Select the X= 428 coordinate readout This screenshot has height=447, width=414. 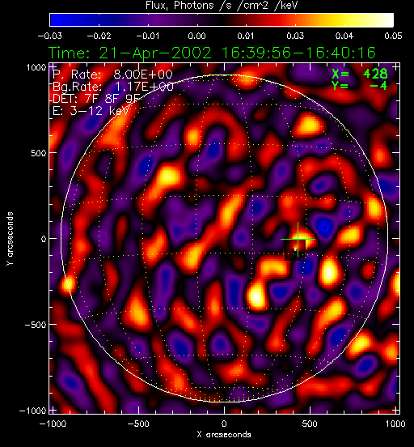[x=359, y=74]
